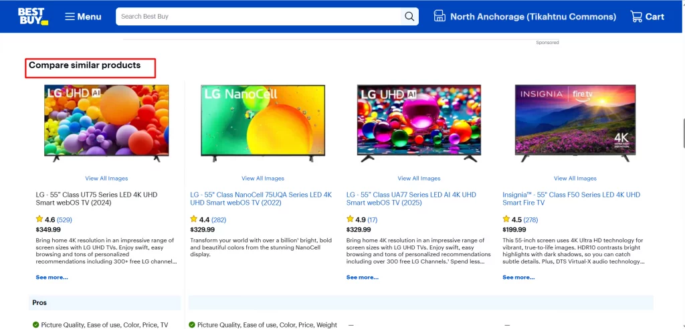
Task: Click the LG UA77 Series TV image
Action: coord(419,123)
